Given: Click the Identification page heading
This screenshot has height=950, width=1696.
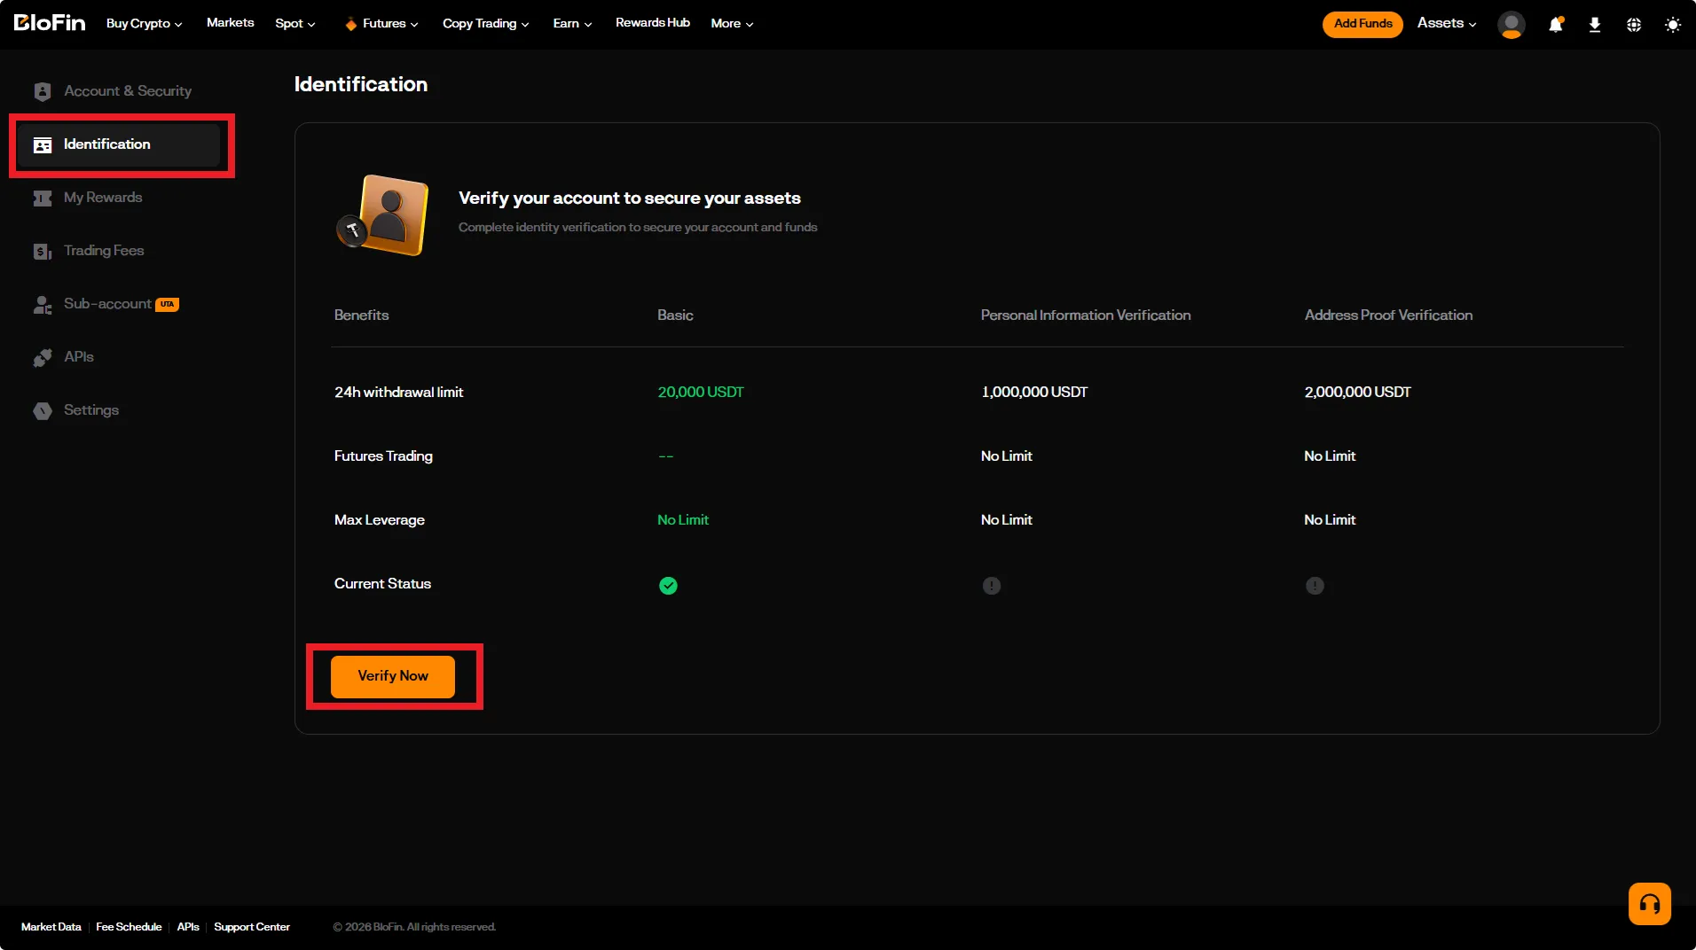Looking at the screenshot, I should [x=361, y=84].
